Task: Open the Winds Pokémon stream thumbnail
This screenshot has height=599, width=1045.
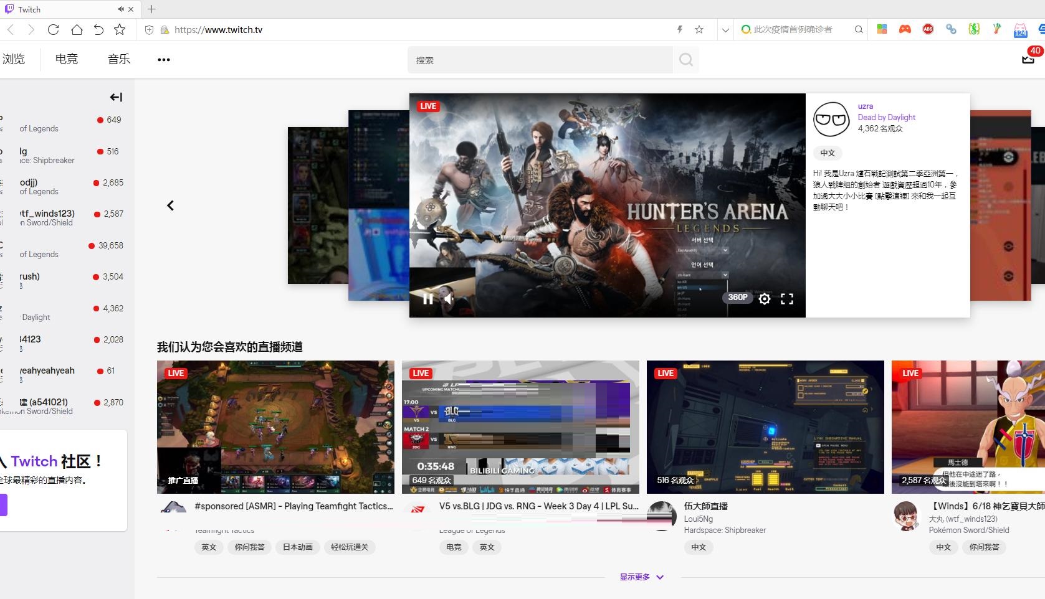Action: click(x=968, y=427)
